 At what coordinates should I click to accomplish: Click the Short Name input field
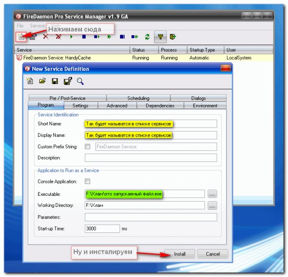(x=151, y=124)
